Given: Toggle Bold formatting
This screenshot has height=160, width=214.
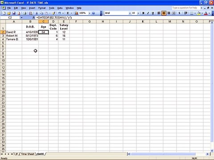Looking at the screenshot, I should [x=143, y=13].
